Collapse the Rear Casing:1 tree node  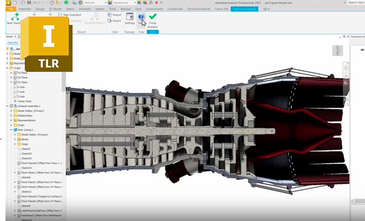[x=11, y=129]
